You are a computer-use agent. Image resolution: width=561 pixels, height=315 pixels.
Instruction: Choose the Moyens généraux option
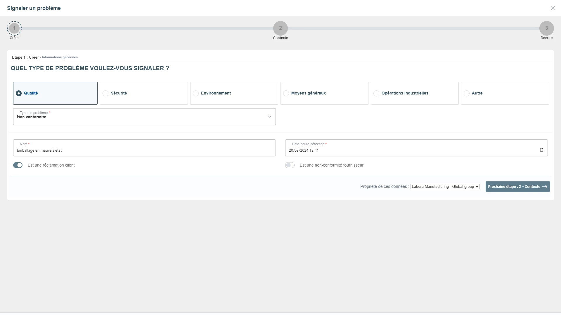(x=324, y=93)
